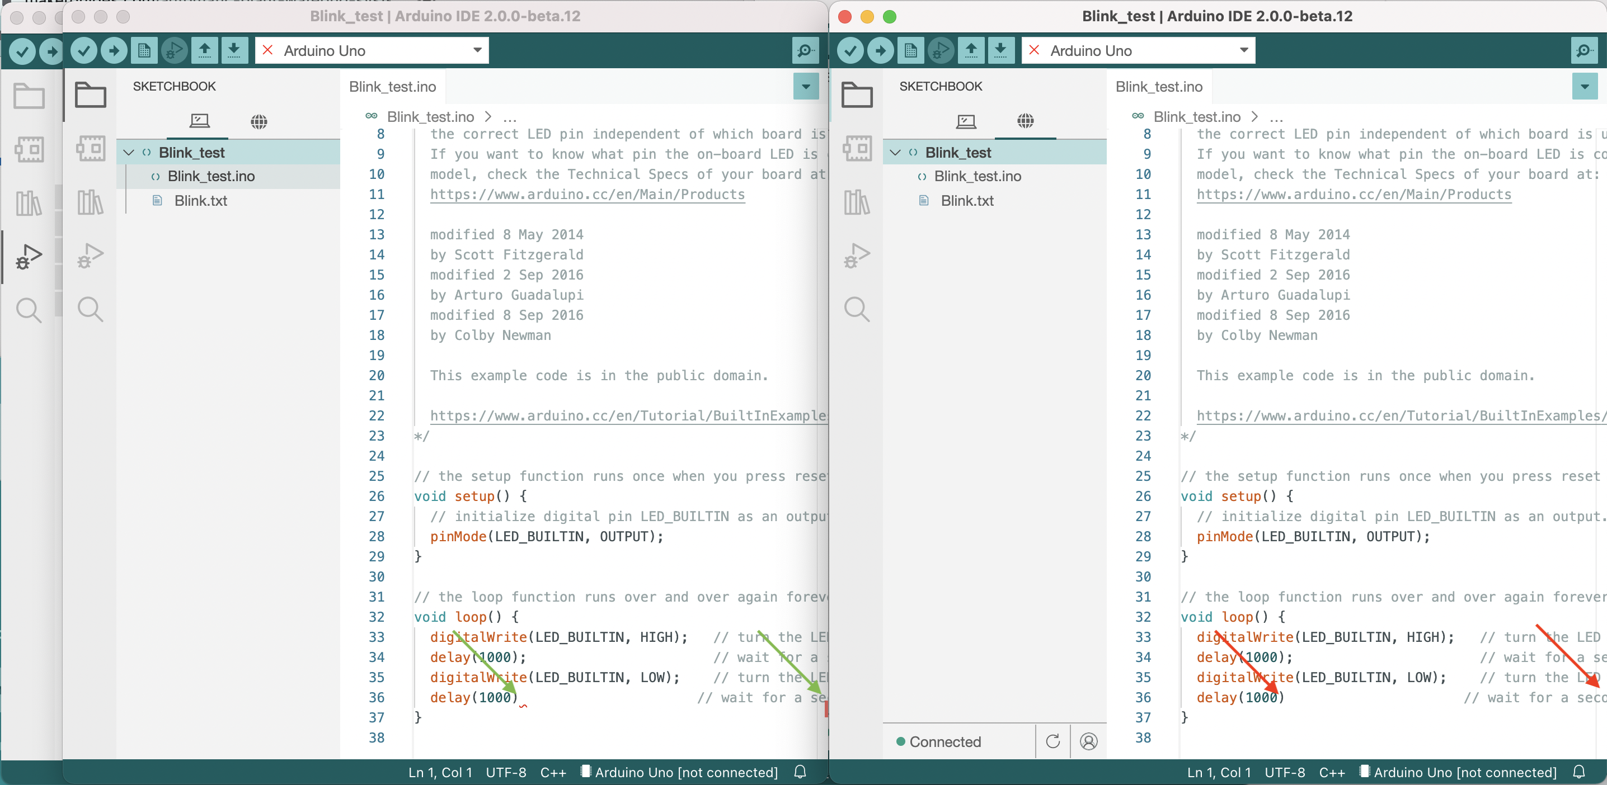Open arduino.cc Main/Products link, middle editor

tap(587, 195)
